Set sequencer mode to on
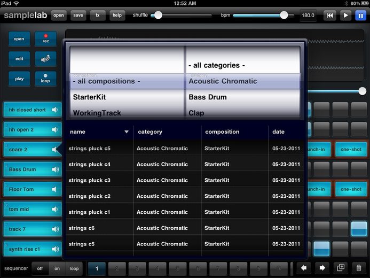This screenshot has height=278, width=370. pos(57,268)
